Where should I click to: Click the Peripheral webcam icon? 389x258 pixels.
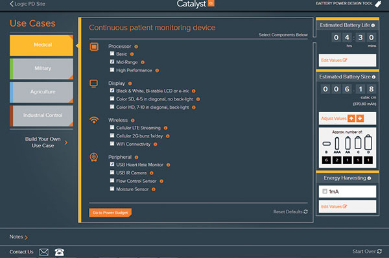[94, 158]
